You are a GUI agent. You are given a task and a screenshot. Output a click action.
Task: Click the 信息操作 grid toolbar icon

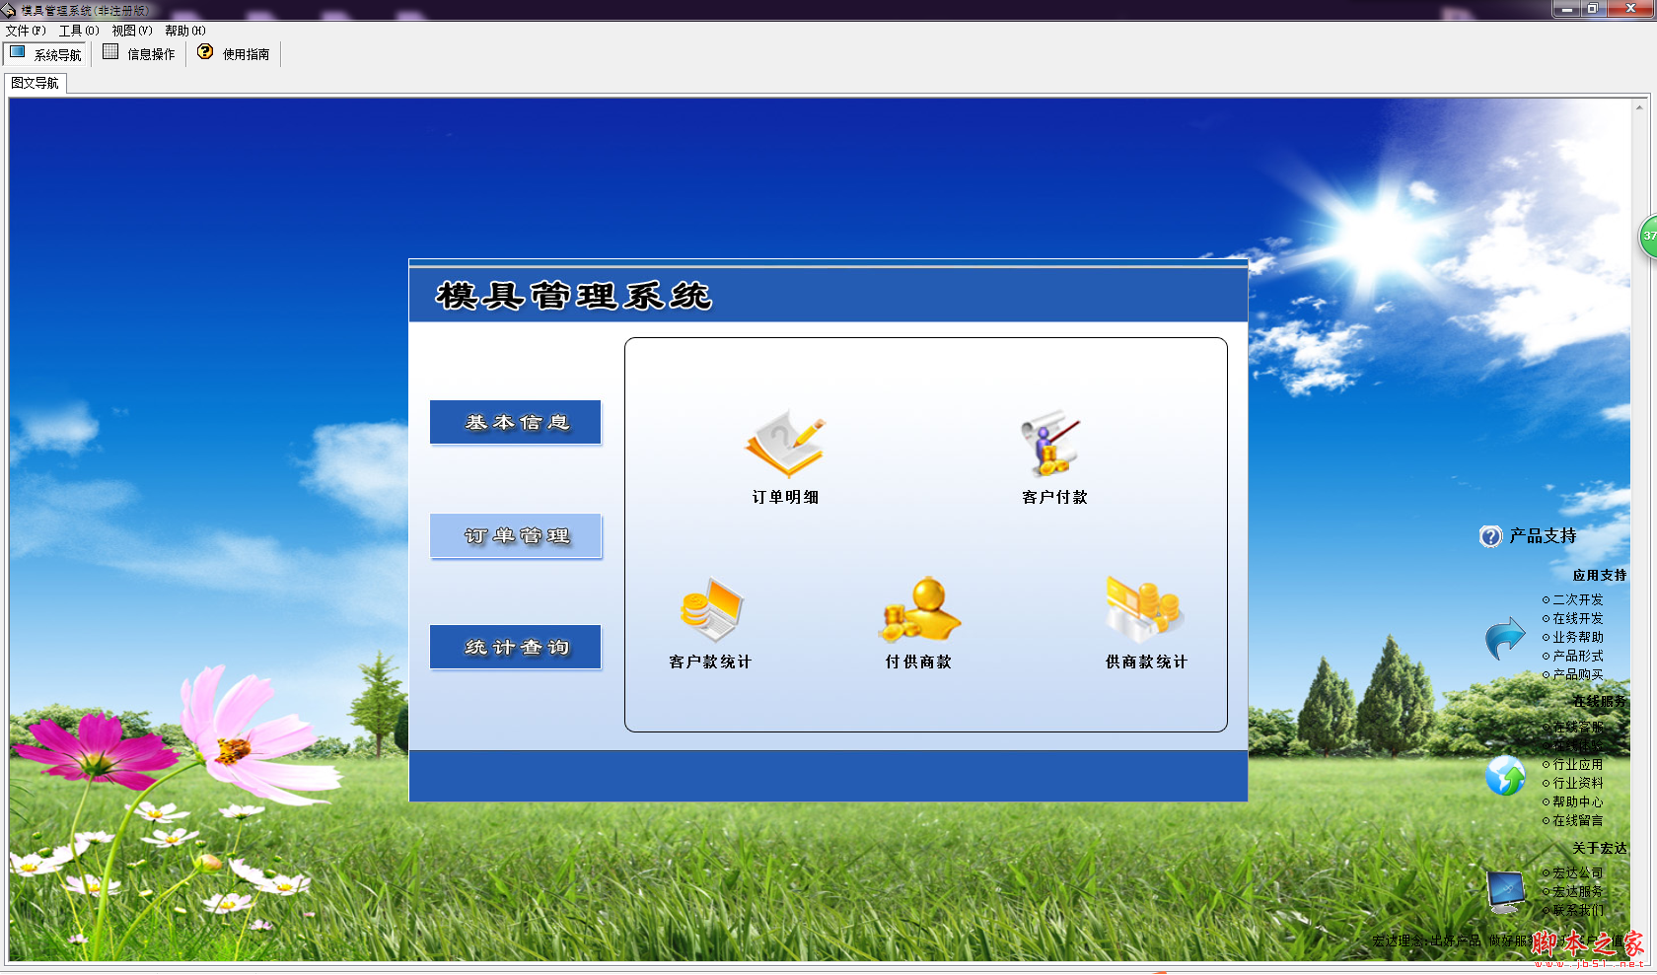[138, 53]
